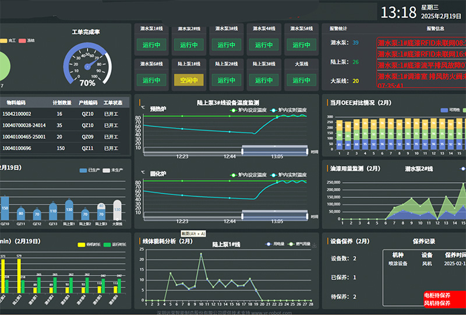Click 潜水泵3#线 运行中 status button

coord(226,45)
